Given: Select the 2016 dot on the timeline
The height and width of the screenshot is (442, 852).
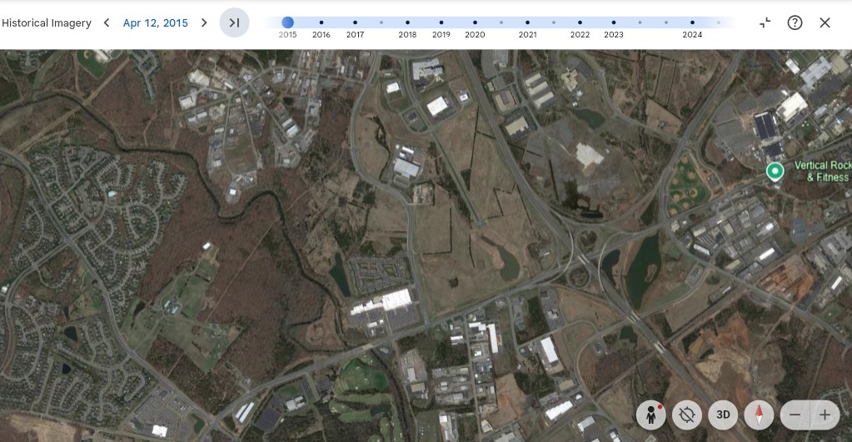Looking at the screenshot, I should click(x=321, y=22).
